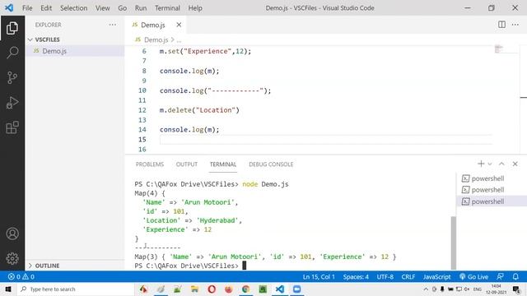Click the breadcrumb ellipsis after Demo.js
Screen dimensions: 527x296
click(x=180, y=40)
